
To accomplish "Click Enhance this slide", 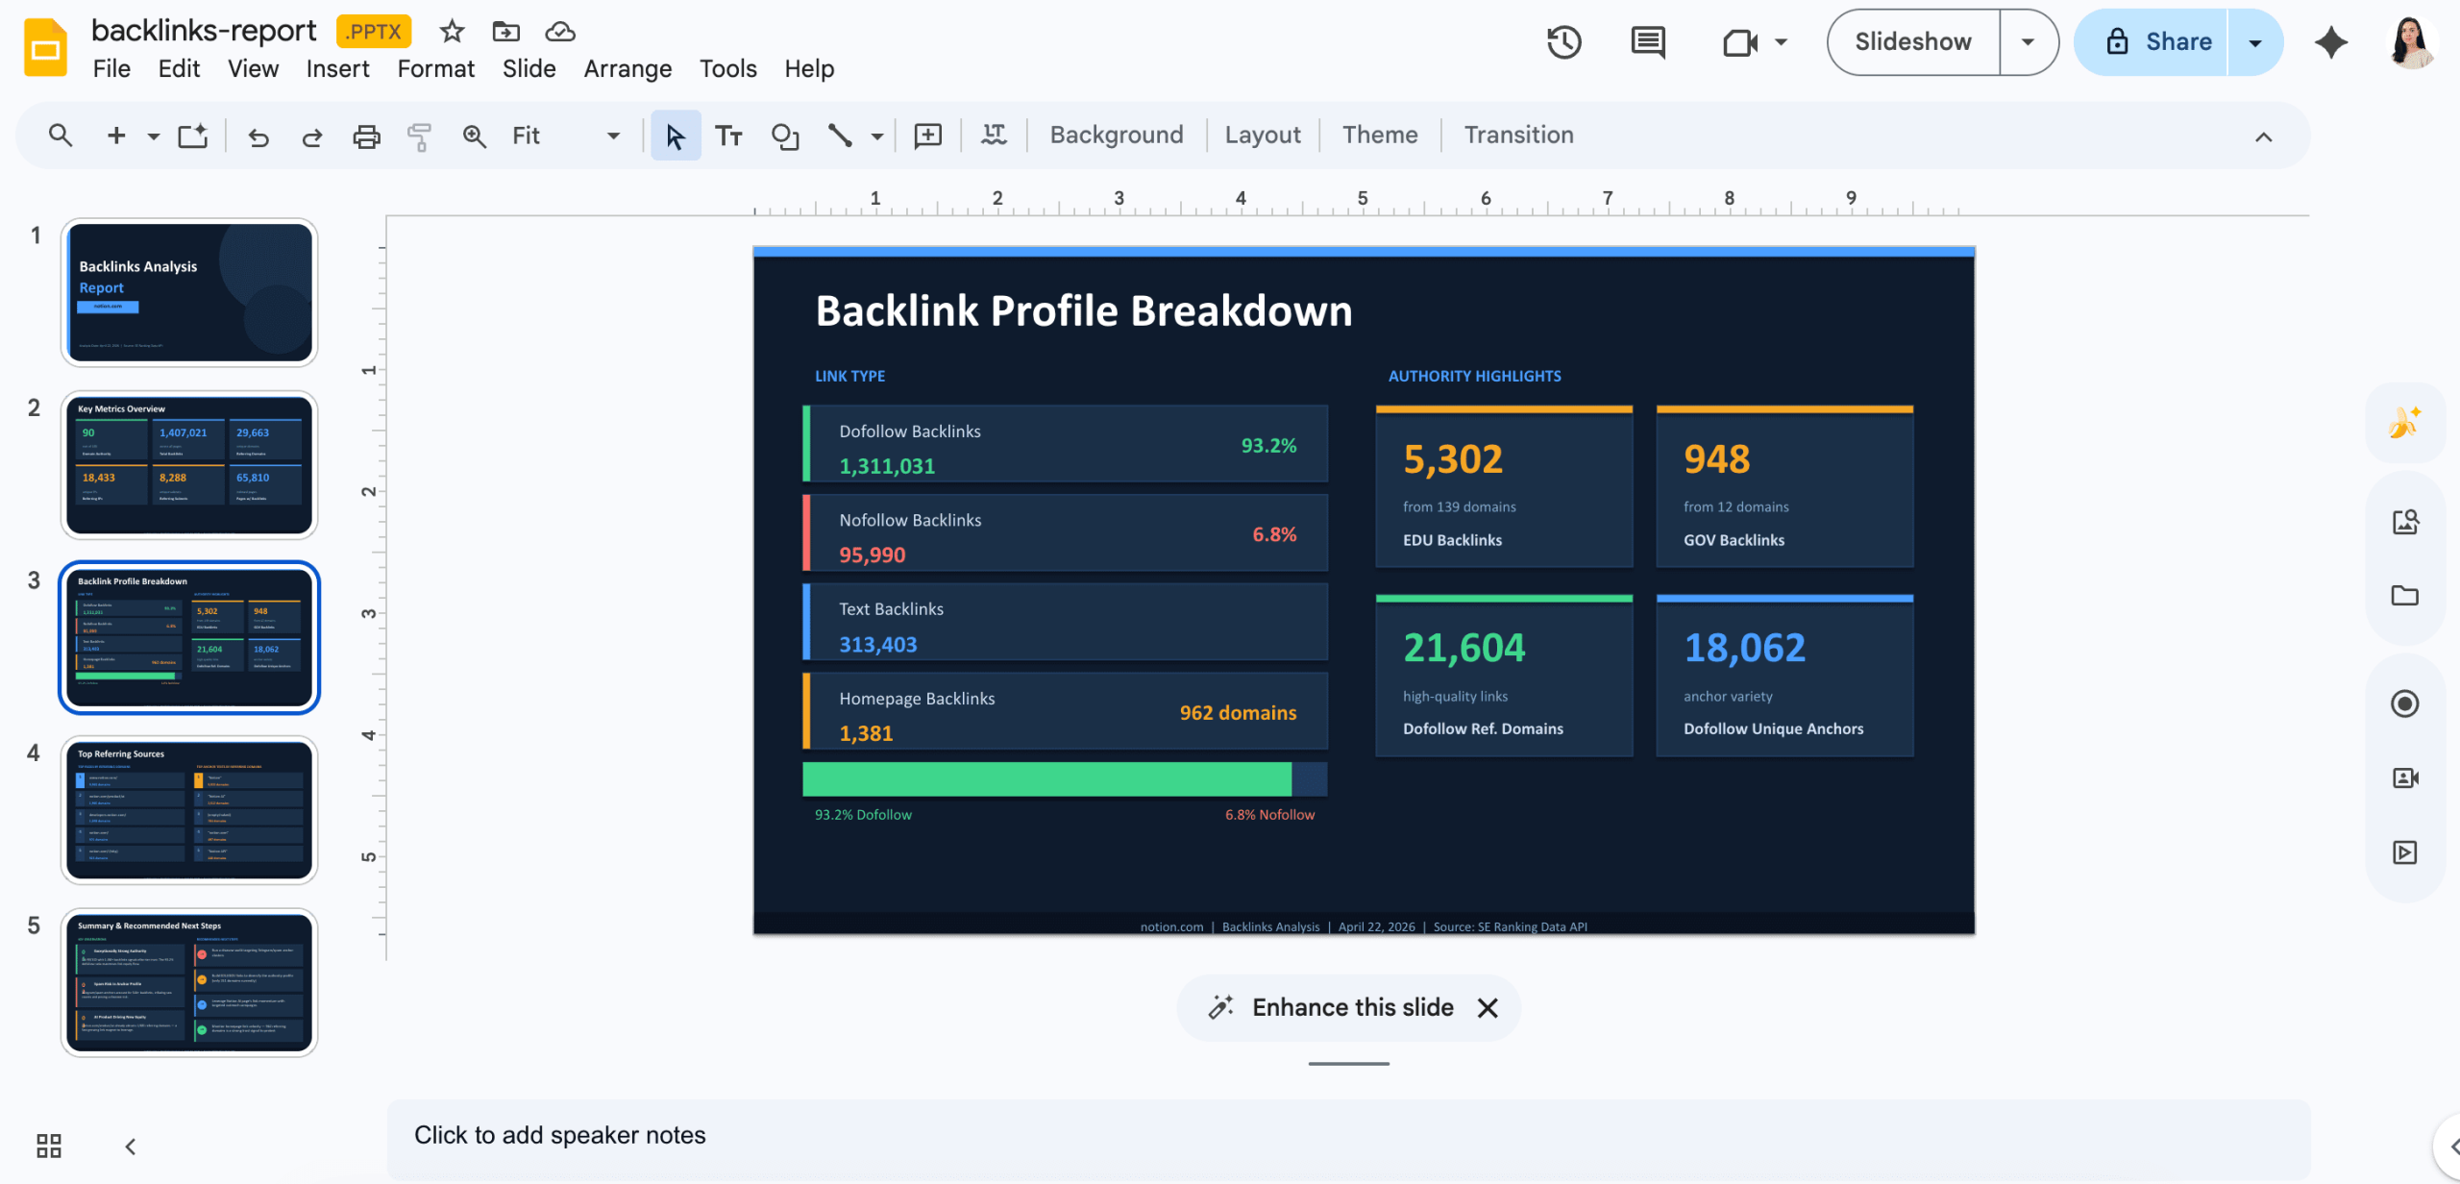I will 1351,1007.
